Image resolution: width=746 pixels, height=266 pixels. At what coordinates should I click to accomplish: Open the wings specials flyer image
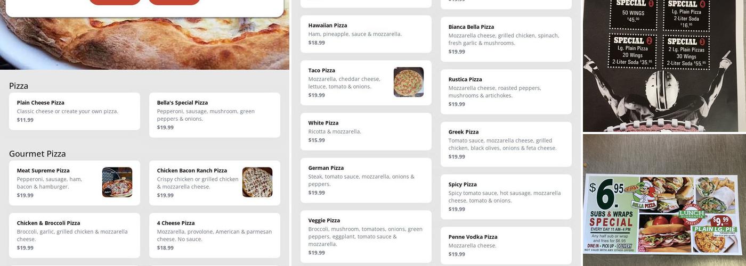pyautogui.click(x=664, y=66)
